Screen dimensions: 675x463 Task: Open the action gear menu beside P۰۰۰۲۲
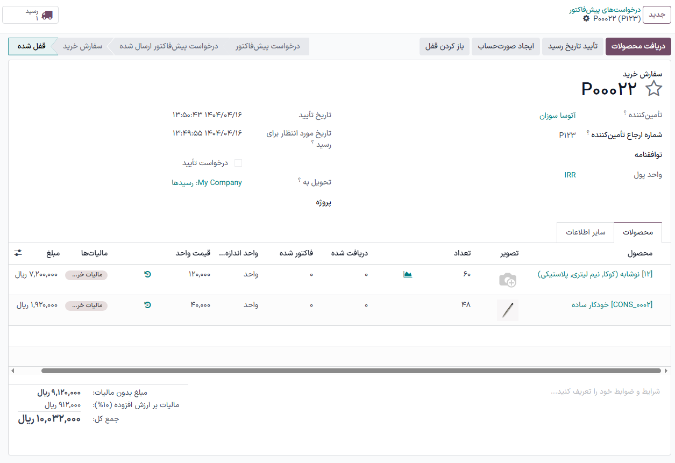(587, 19)
